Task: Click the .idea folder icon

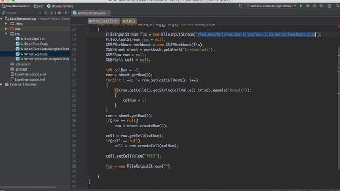Action: pyautogui.click(x=12, y=23)
